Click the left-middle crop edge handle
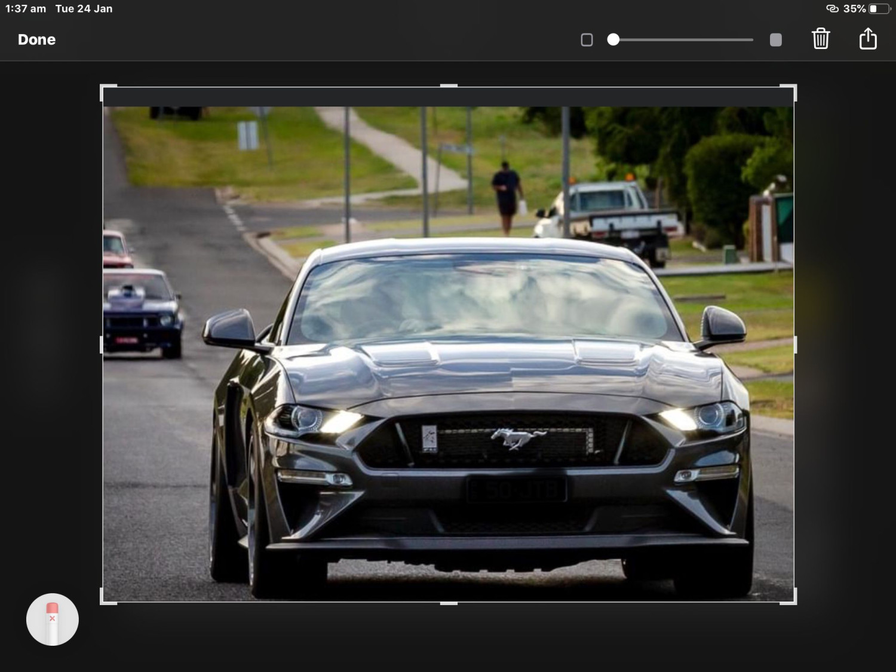896x672 pixels. click(x=102, y=345)
